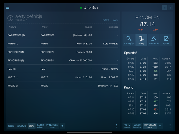The height and width of the screenshot is (134, 179).
Task: Click condition Kurs < 2 151.00
Action: coord(83,77)
